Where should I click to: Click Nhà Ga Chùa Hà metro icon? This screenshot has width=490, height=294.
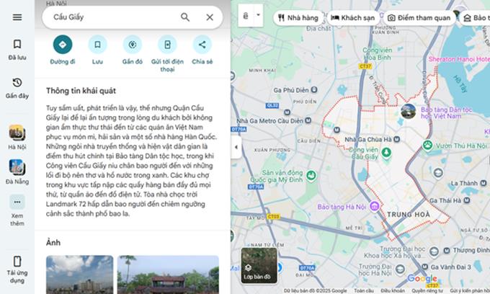pyautogui.click(x=396, y=139)
